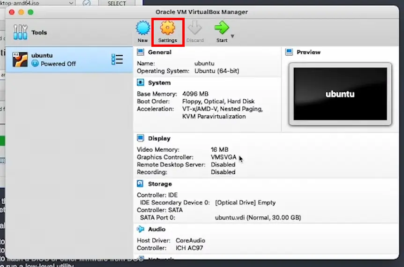Click the ubuntu preview thumbnail
Image resolution: width=404 pixels, height=267 pixels.
pyautogui.click(x=340, y=94)
